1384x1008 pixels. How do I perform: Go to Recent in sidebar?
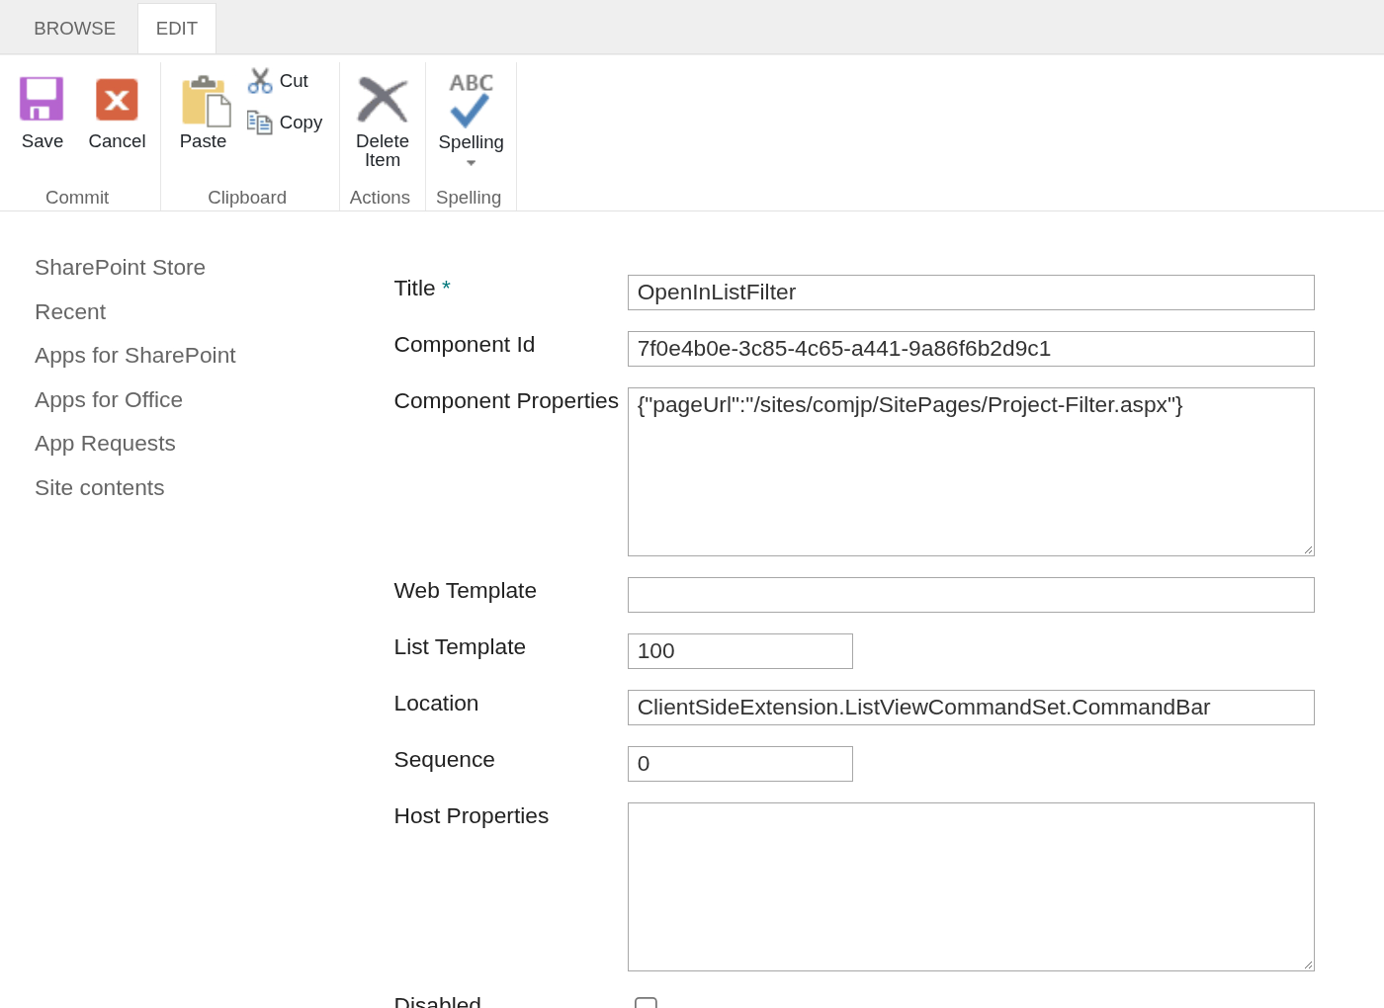pyautogui.click(x=70, y=312)
